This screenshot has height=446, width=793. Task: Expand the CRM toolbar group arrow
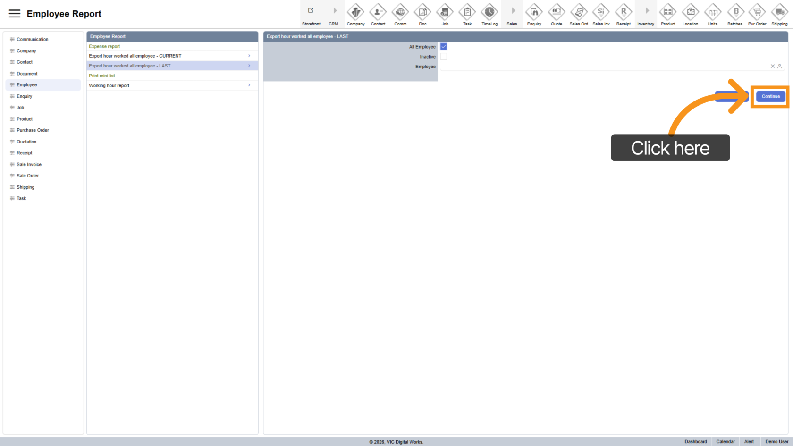[x=335, y=11]
